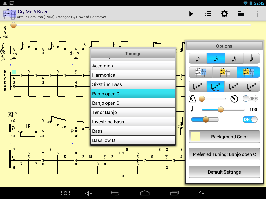Image resolution: width=266 pixels, height=199 pixels.
Task: Click the Cry Me A River title
Action: [33, 11]
